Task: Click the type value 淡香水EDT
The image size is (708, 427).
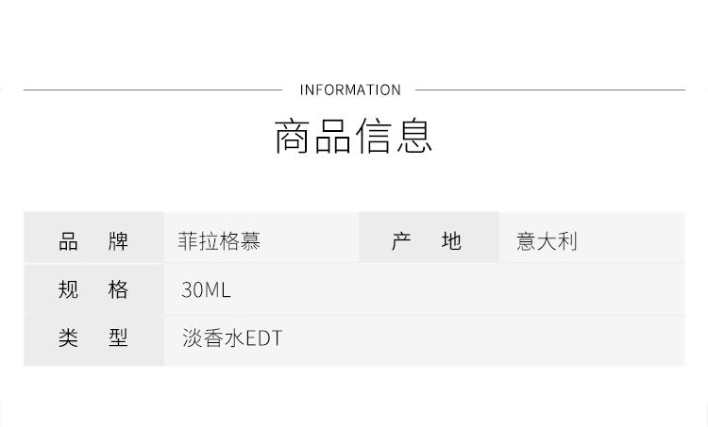Action: (231, 338)
